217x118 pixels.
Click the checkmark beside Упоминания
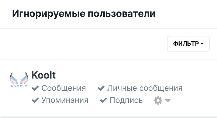pyautogui.click(x=35, y=100)
